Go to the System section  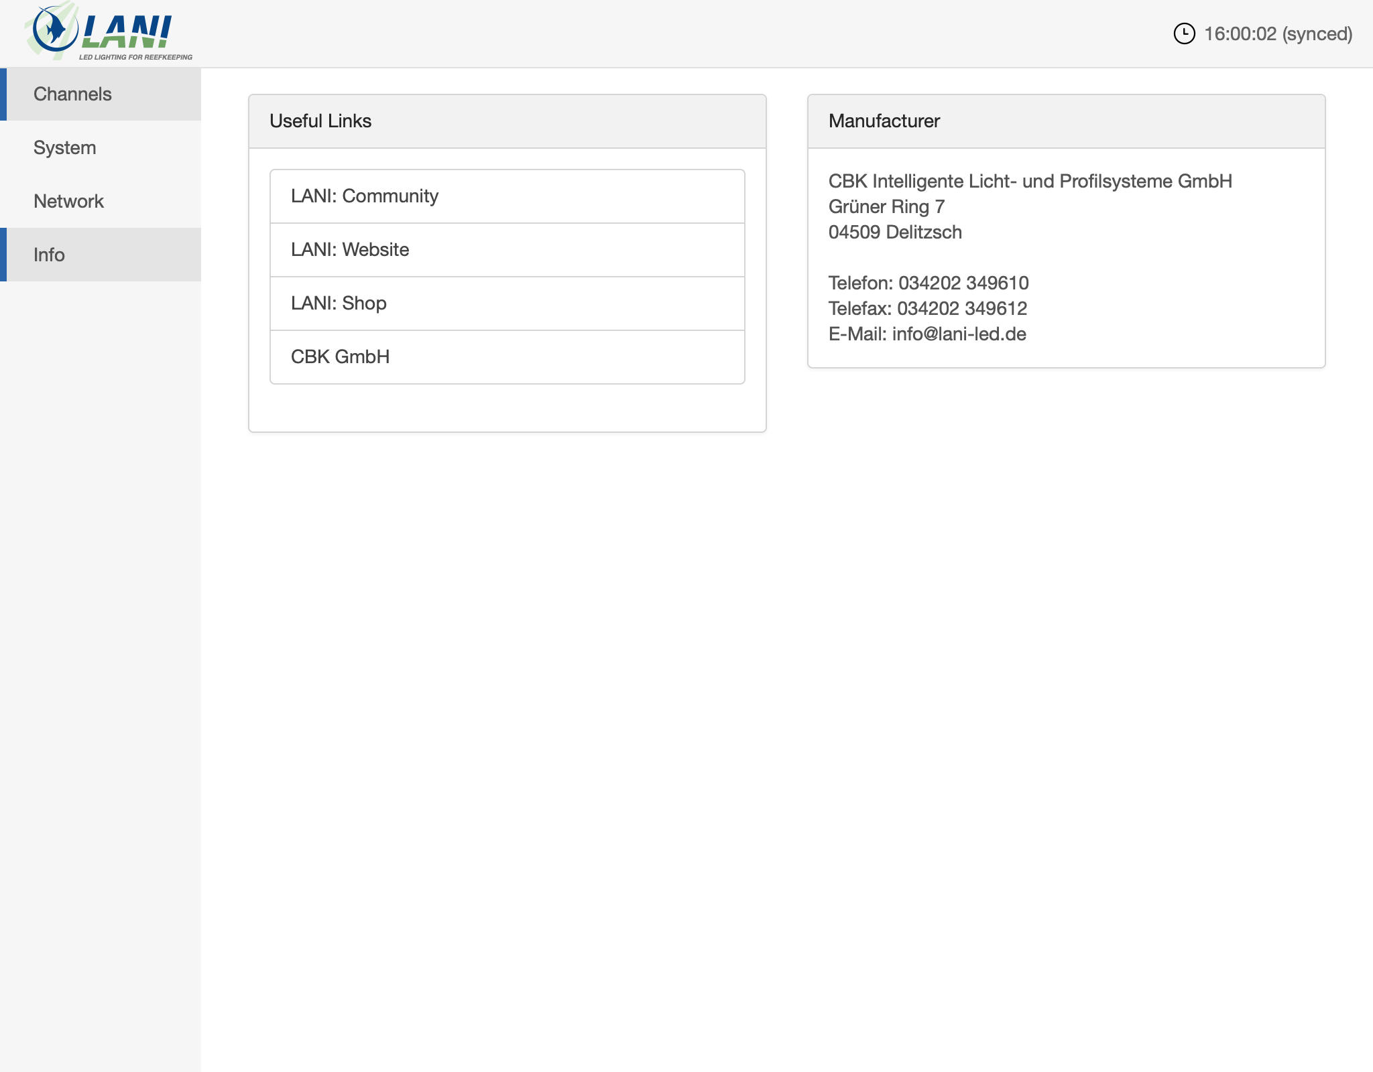pyautogui.click(x=65, y=147)
